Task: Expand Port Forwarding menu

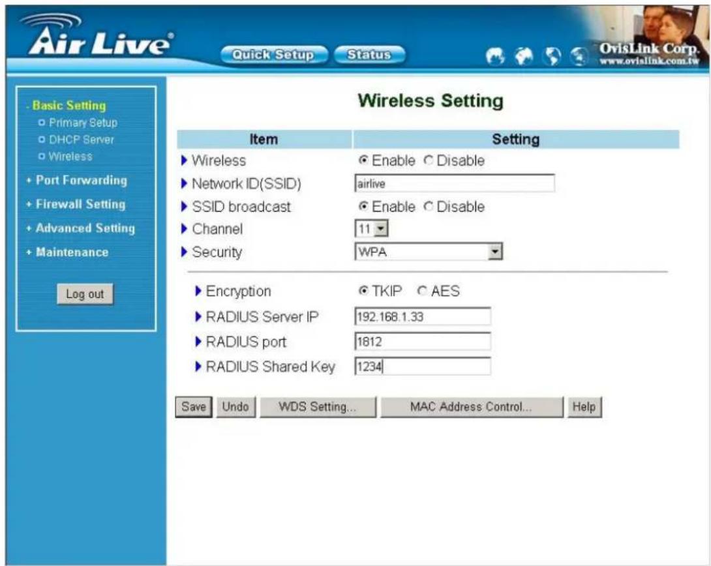Action: pyautogui.click(x=81, y=181)
